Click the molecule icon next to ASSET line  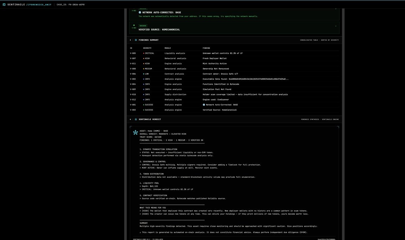(x=135, y=133)
